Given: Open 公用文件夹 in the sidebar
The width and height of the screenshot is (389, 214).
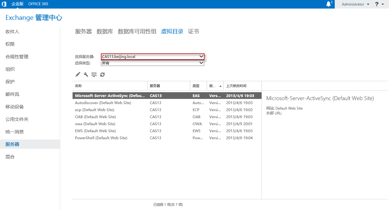Looking at the screenshot, I should coord(17,119).
